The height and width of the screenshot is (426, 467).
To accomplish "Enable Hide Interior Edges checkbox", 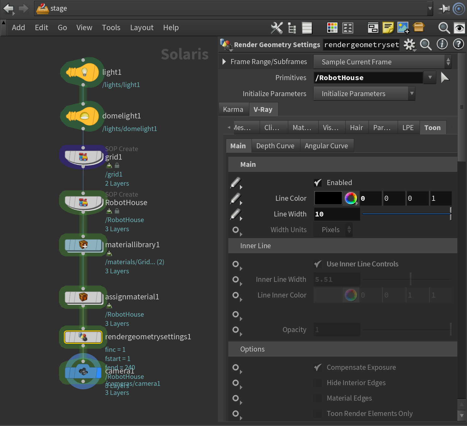I will tap(318, 383).
